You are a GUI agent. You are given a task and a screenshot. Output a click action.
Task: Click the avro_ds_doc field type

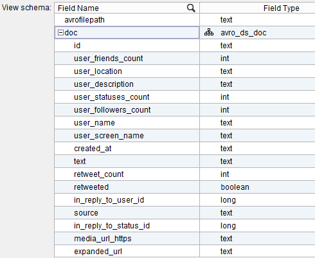[244, 33]
